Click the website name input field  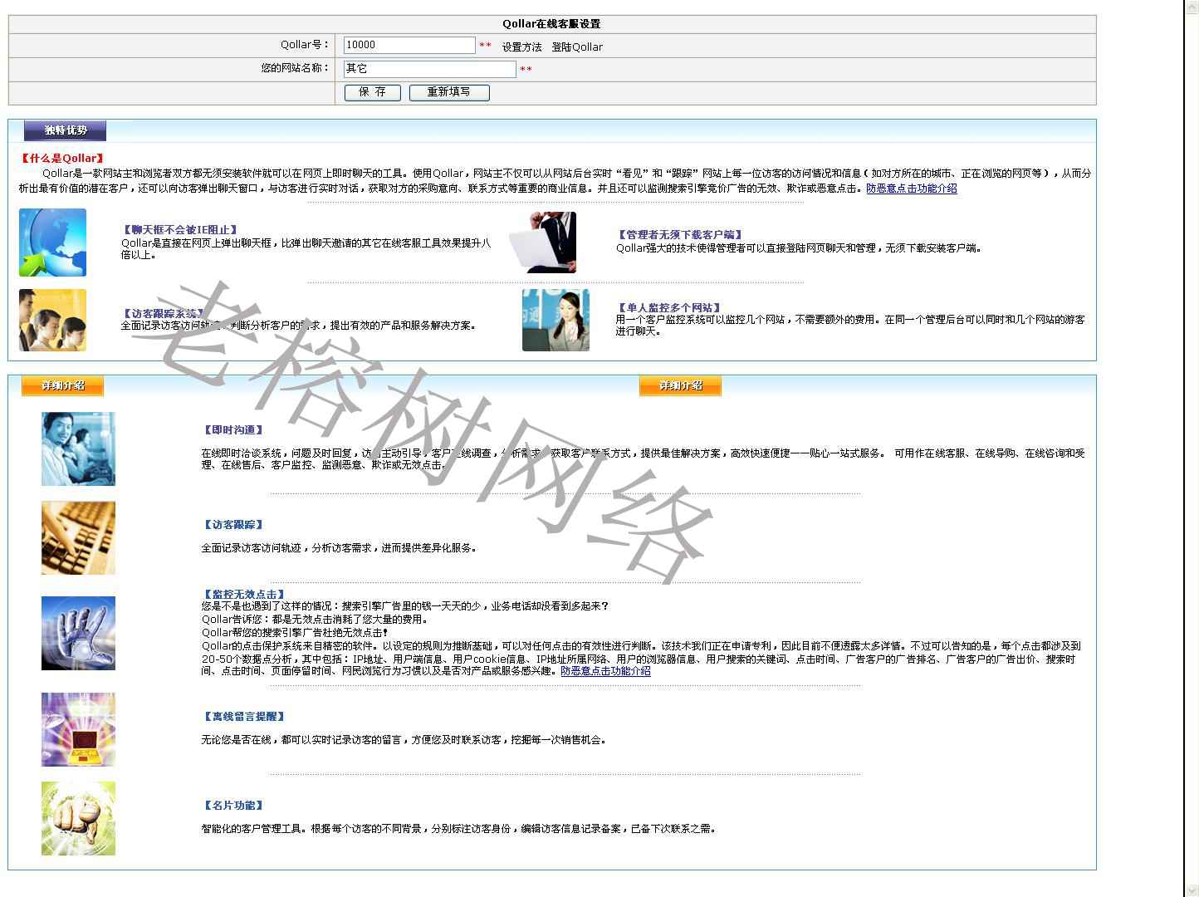click(x=430, y=69)
